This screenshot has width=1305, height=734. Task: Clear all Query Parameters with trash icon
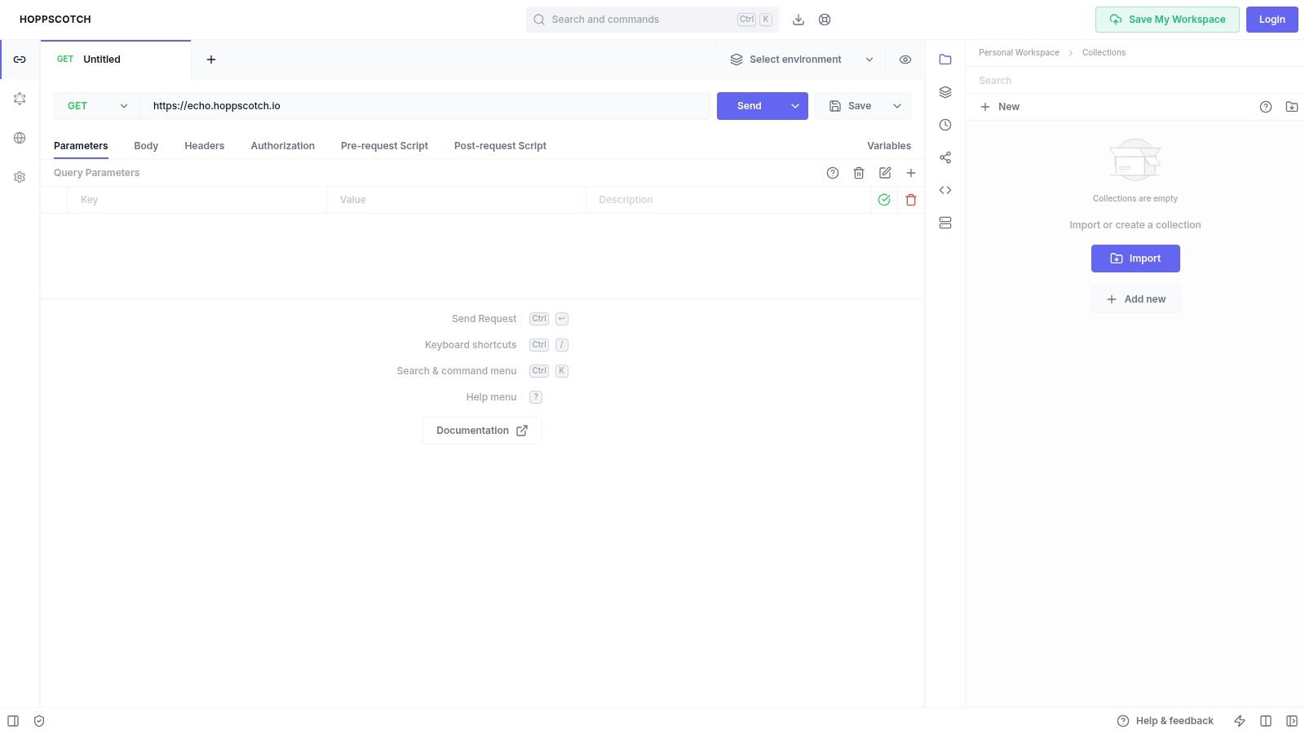click(858, 172)
